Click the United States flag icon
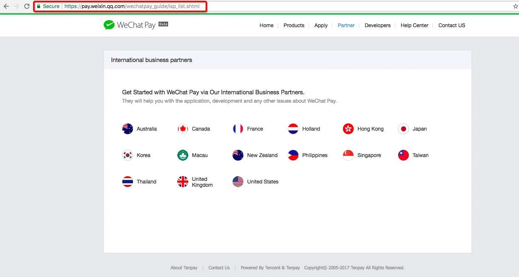Screen dimensions: 519x277 pos(238,182)
